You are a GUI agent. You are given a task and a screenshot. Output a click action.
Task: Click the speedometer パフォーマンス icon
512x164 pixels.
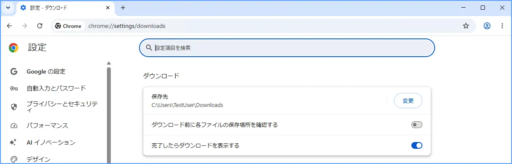coord(14,126)
